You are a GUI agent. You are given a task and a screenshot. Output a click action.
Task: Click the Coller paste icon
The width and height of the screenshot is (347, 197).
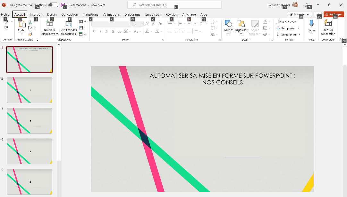point(22,24)
